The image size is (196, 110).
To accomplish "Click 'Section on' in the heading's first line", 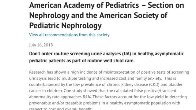I will pyautogui.click(x=166, y=5).
